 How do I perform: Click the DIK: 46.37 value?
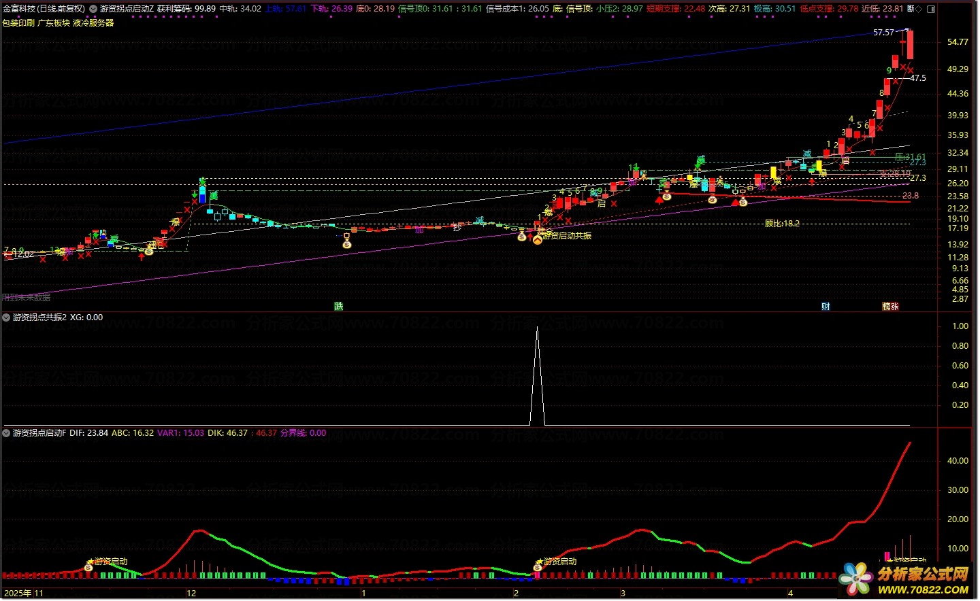(x=228, y=433)
